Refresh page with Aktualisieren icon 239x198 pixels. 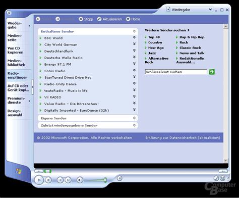[x=99, y=19]
